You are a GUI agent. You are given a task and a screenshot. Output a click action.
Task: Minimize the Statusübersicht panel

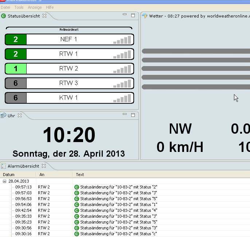(125, 15)
